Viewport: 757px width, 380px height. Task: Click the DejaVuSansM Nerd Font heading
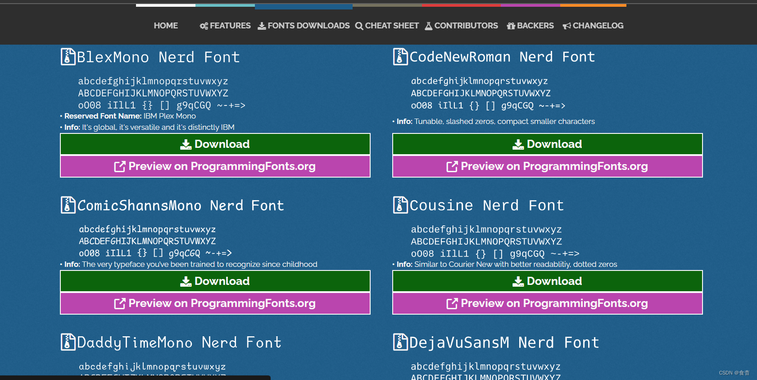(x=504, y=343)
